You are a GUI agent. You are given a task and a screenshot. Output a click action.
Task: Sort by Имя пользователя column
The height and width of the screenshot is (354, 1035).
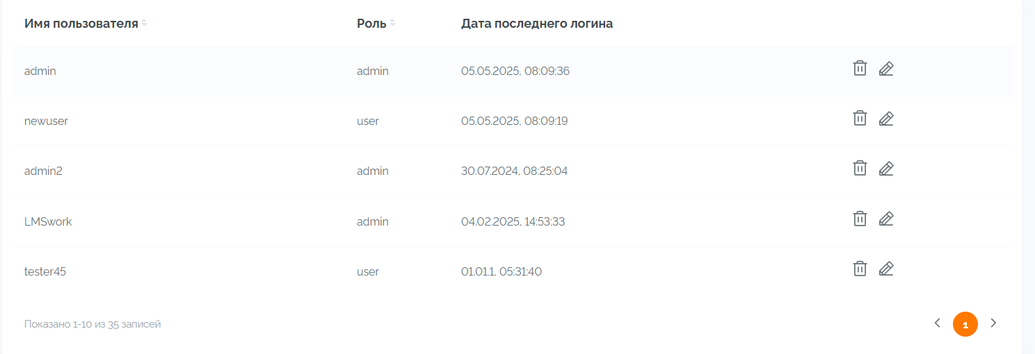(144, 23)
